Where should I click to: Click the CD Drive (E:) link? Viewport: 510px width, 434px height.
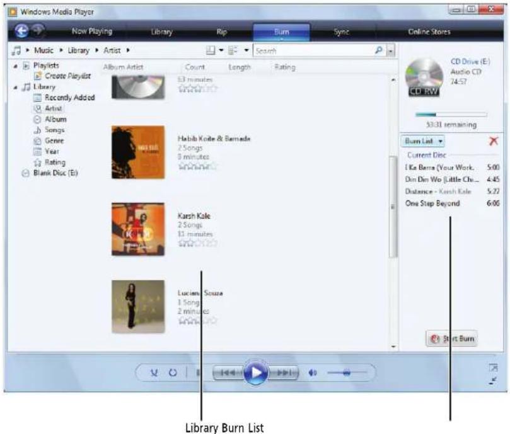coord(470,62)
